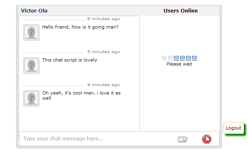This screenshot has height=152, width=248.
Task: Click the 'Please wait' loading text
Action: coord(179,64)
